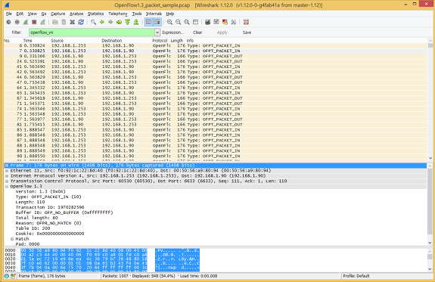The image size is (435, 282).
Task: Save the current filter
Action: (x=247, y=33)
